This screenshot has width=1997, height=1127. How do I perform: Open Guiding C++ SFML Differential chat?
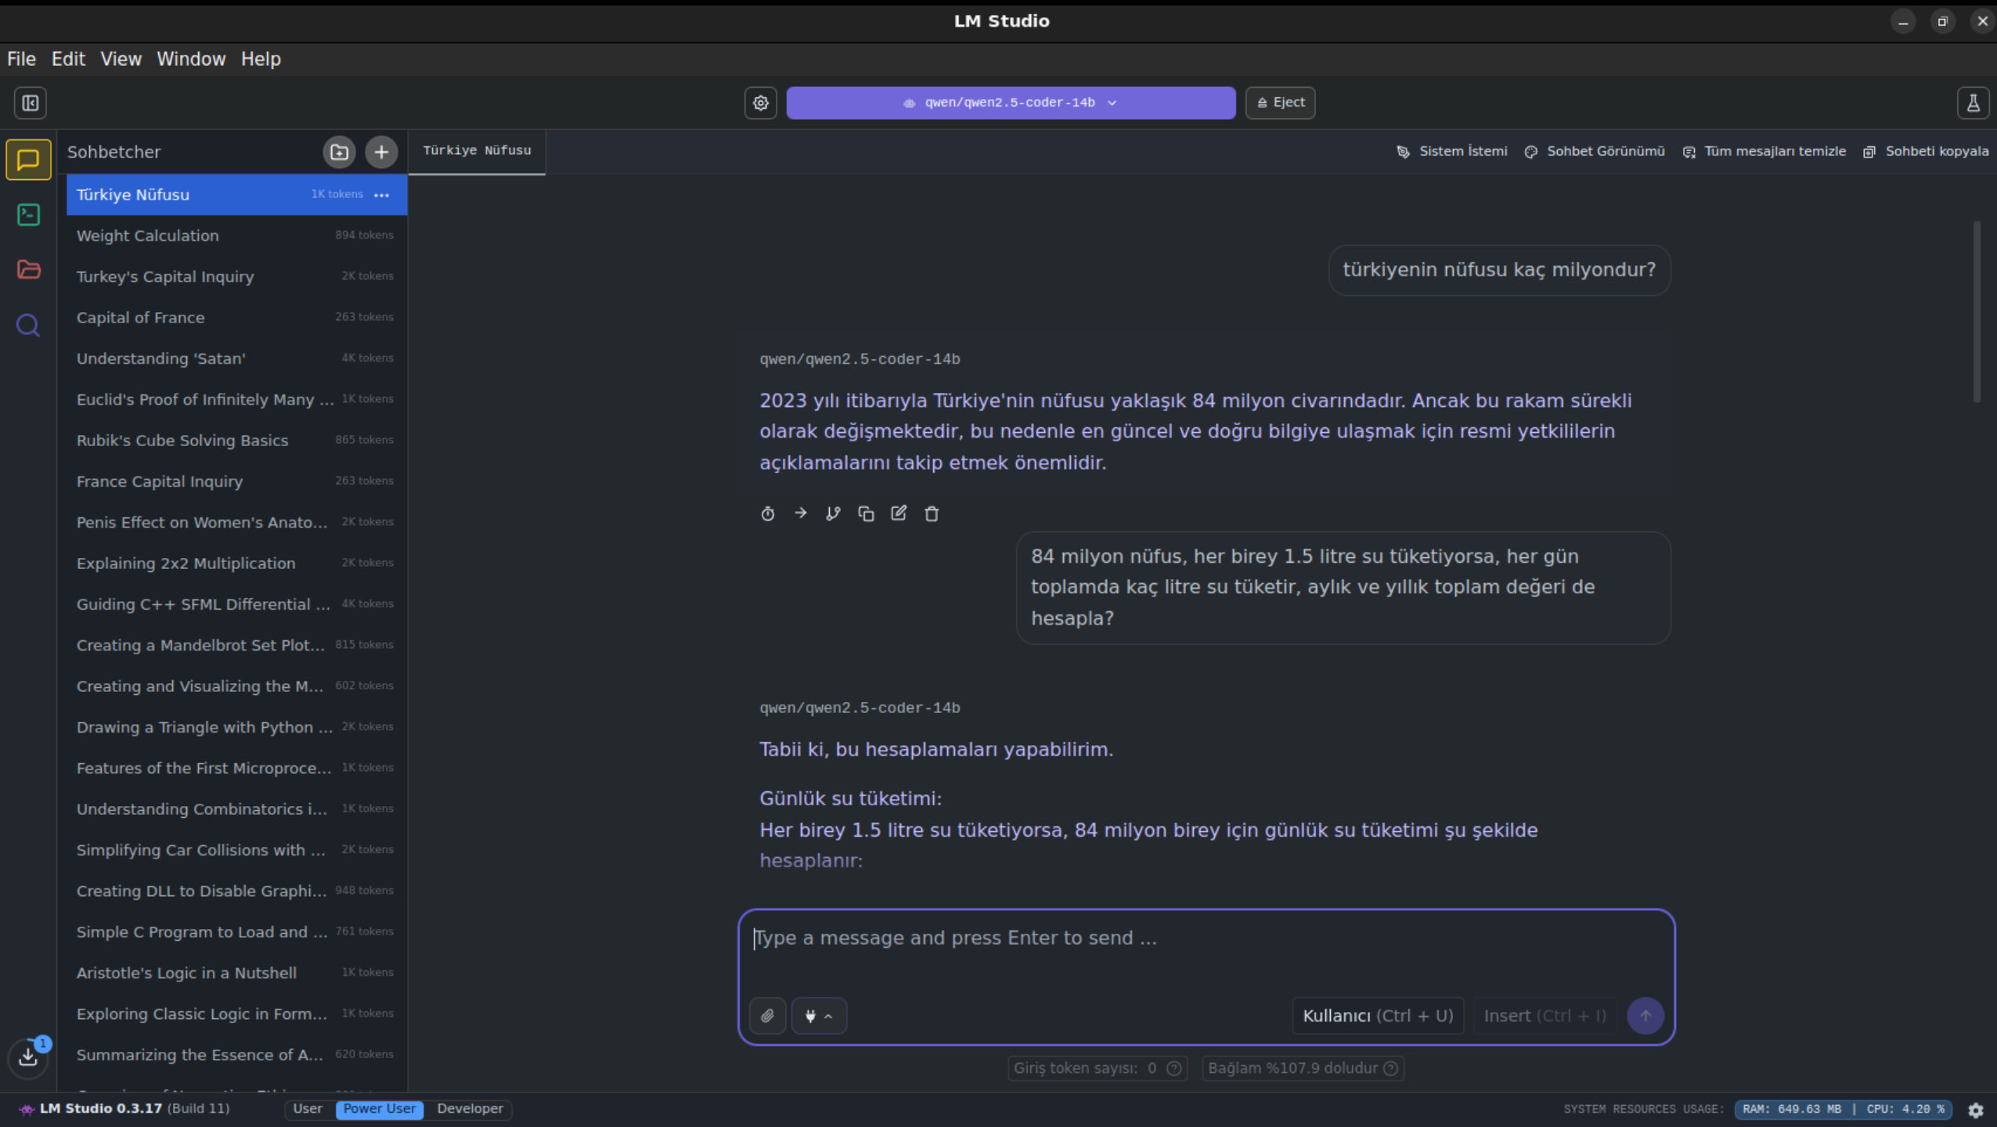coord(236,604)
